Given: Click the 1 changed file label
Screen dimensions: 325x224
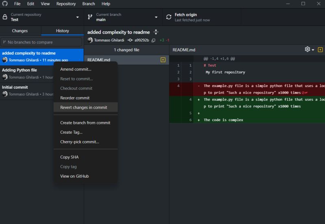Looking at the screenshot, I should (x=126, y=50).
